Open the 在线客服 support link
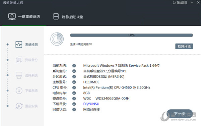The image size is (201, 126). point(180,3)
